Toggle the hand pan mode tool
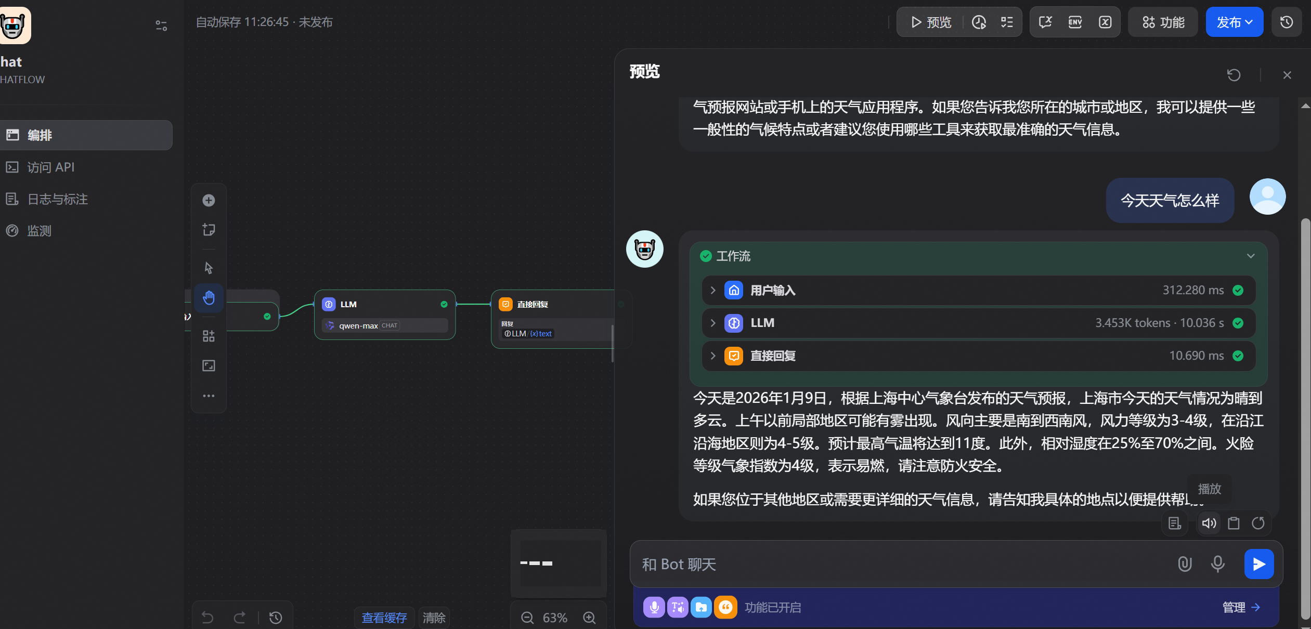This screenshot has width=1311, height=629. click(209, 298)
